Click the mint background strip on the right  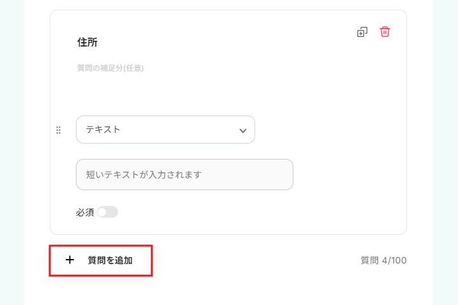[445, 153]
